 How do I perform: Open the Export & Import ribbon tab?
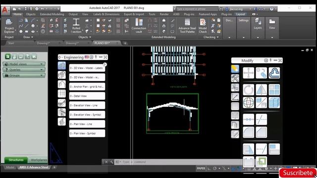[x=134, y=14]
